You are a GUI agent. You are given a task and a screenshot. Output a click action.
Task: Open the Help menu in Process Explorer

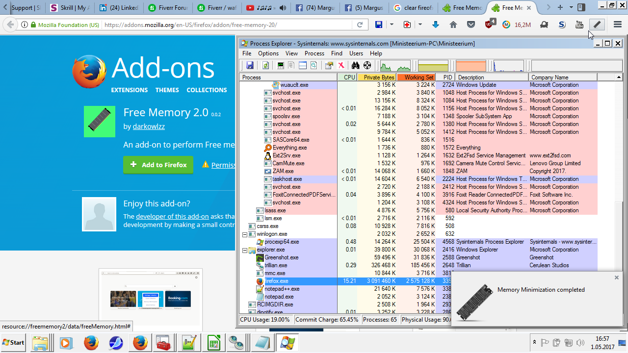click(x=376, y=53)
